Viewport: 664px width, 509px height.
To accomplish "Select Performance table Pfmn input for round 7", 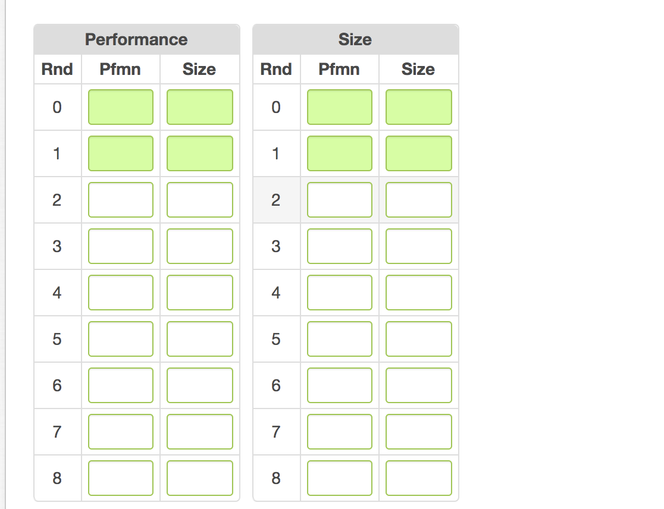I will point(121,432).
